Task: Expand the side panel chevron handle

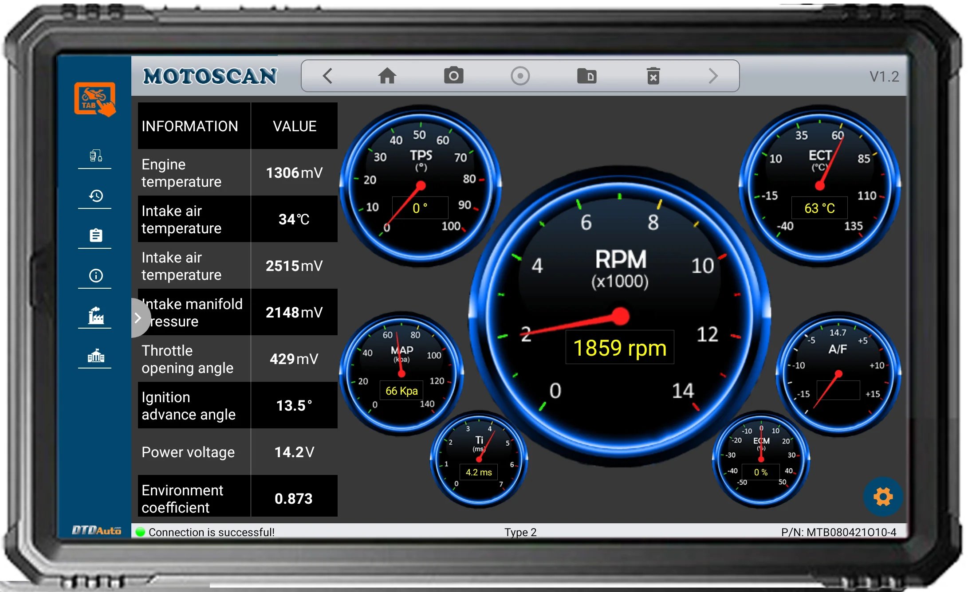Action: pos(138,318)
